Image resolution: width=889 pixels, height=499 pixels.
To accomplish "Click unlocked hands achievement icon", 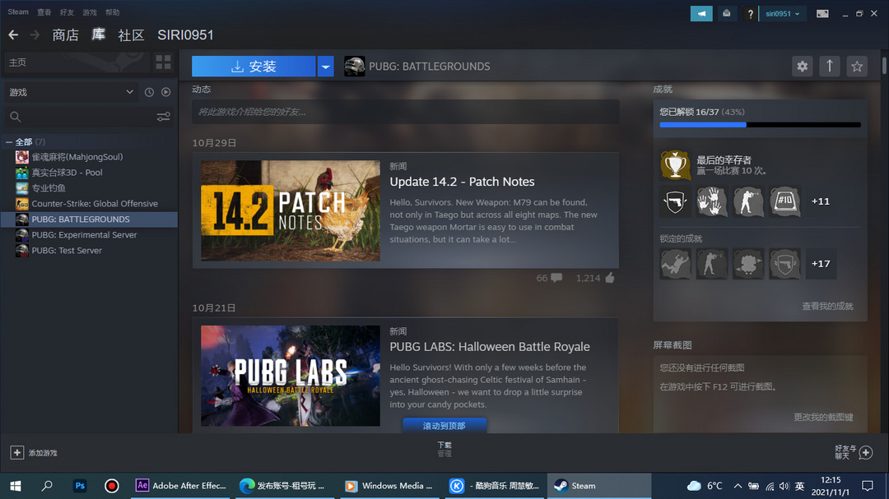I will coord(711,201).
